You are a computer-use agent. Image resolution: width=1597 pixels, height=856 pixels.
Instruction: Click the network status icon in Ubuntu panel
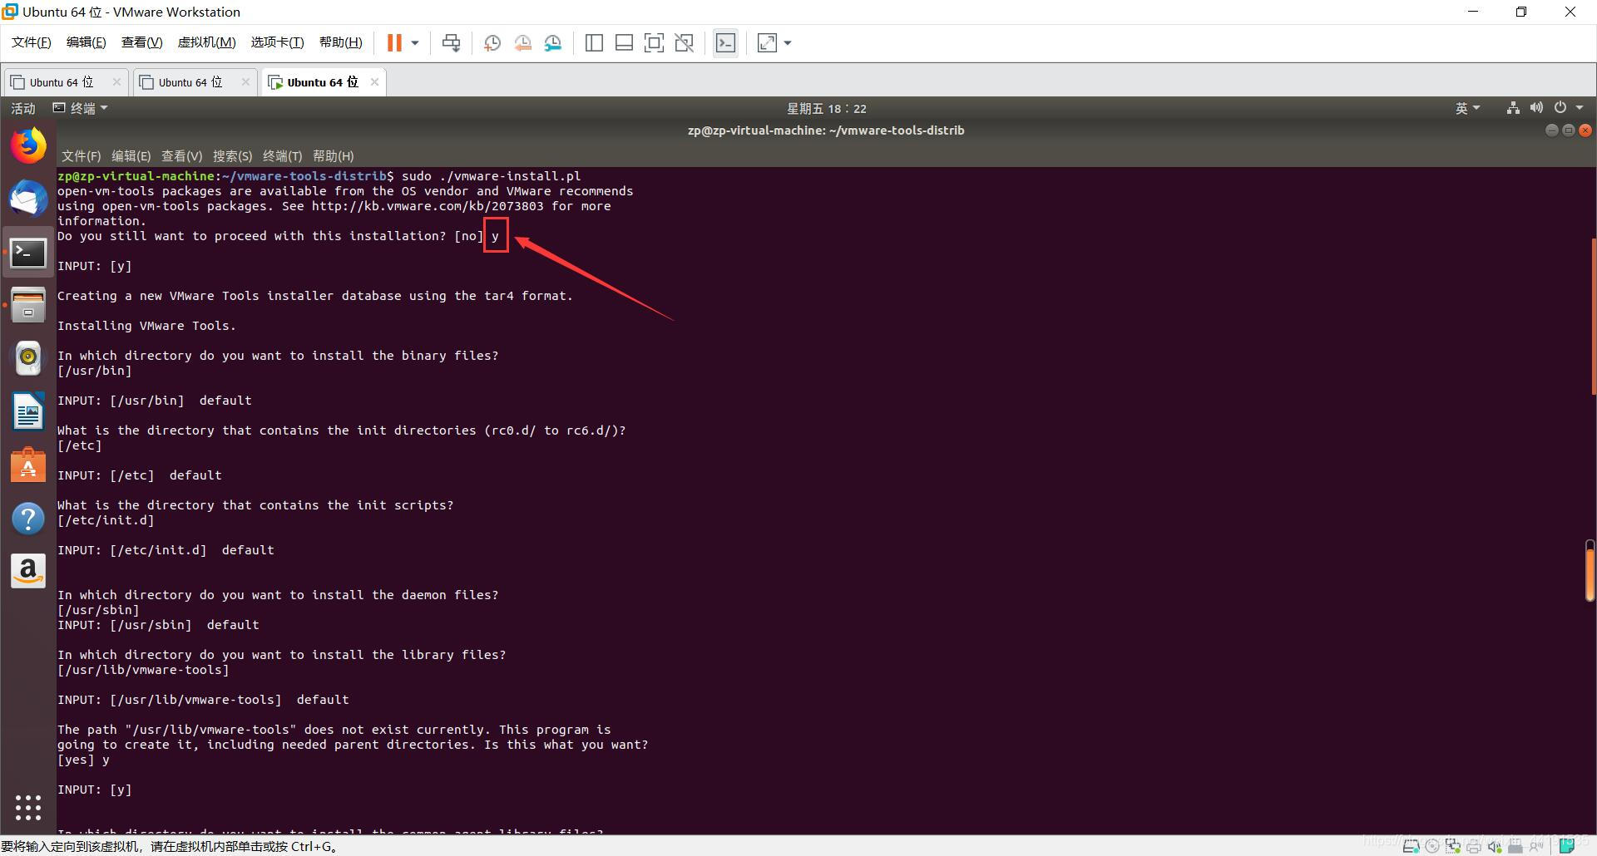pyautogui.click(x=1513, y=108)
